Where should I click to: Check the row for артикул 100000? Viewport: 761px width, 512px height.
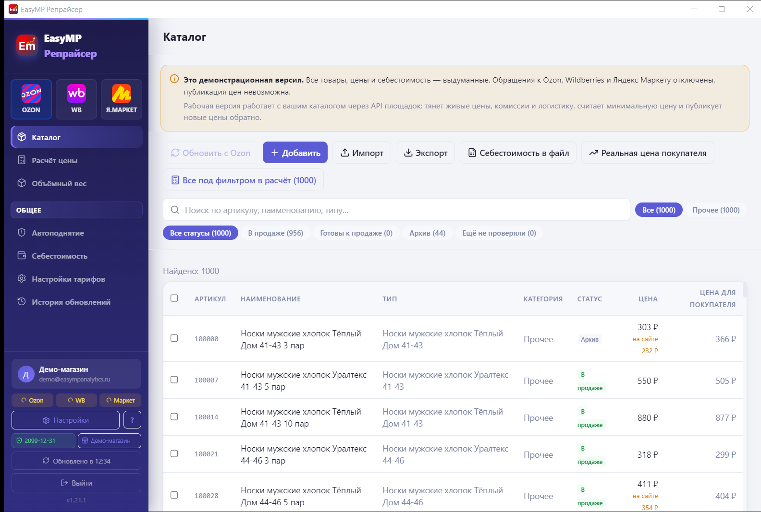174,338
